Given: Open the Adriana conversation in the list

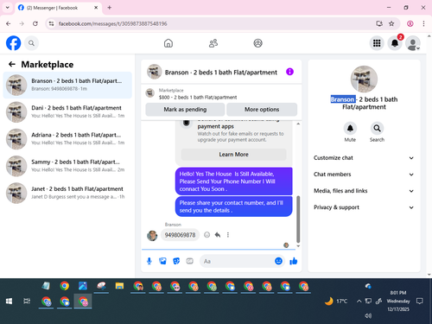Looking at the screenshot, I should click(x=67, y=139).
